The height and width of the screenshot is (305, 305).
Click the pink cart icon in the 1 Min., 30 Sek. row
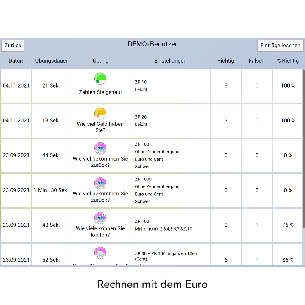coord(100,183)
